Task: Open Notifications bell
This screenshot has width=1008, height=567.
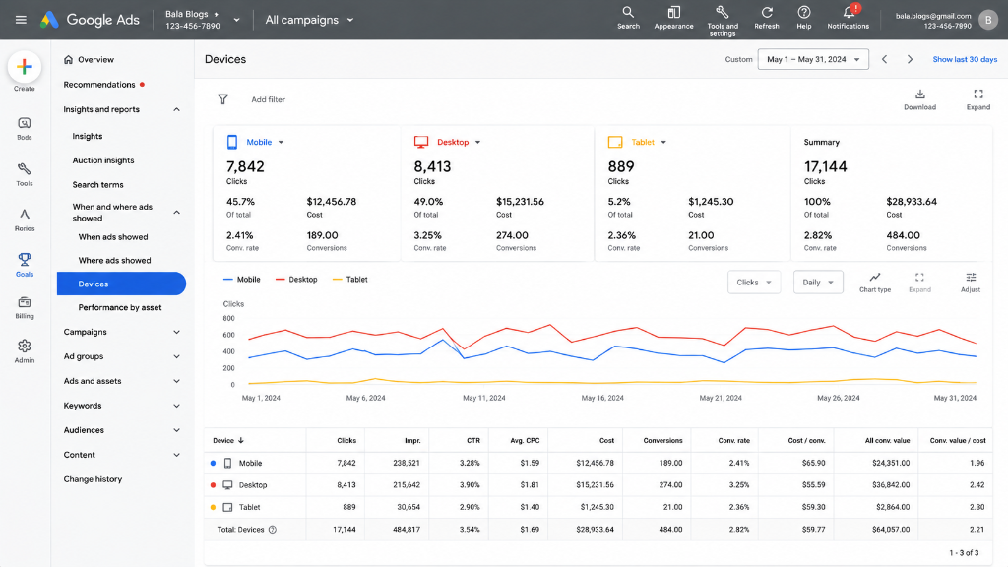Action: click(848, 18)
